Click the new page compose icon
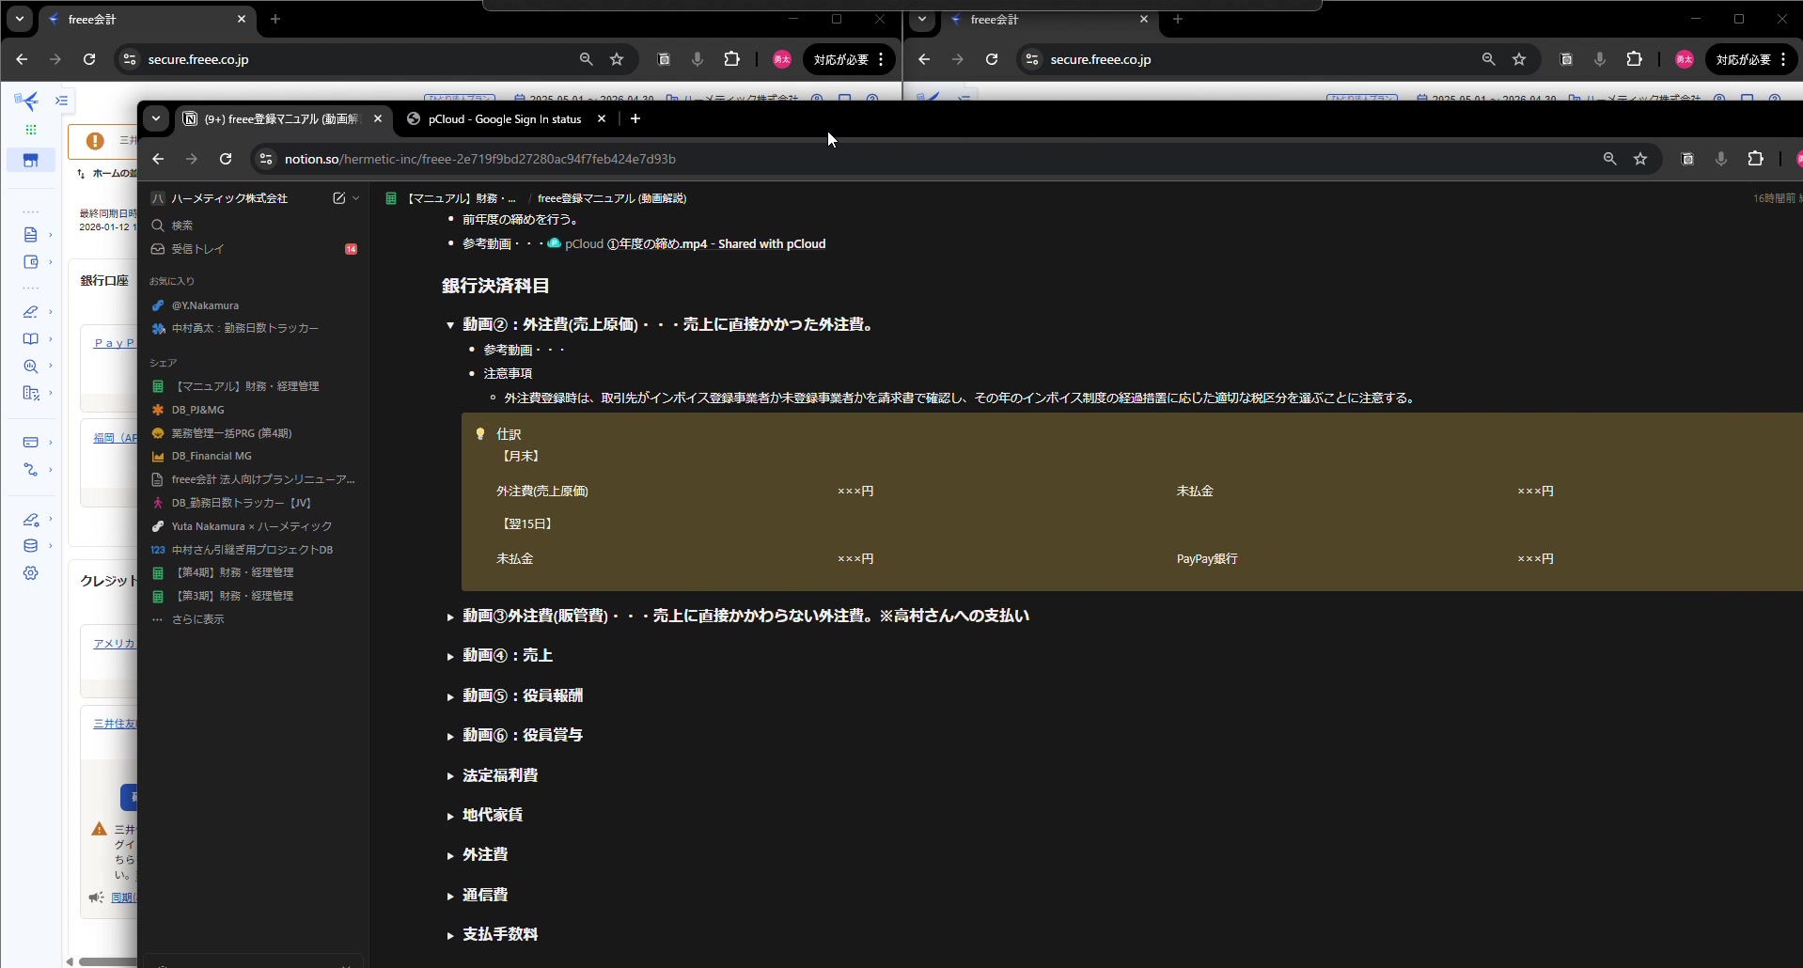The height and width of the screenshot is (968, 1803). [x=338, y=198]
